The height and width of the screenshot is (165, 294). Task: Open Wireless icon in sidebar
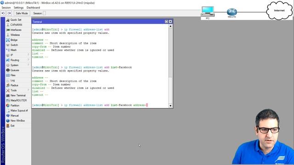8,35
